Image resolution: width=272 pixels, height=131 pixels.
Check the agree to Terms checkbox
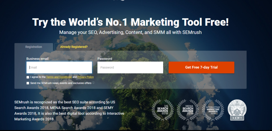(x=28, y=77)
